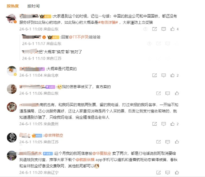
Task: Open the @华夏航空 mention link
Action: [x=102, y=154]
